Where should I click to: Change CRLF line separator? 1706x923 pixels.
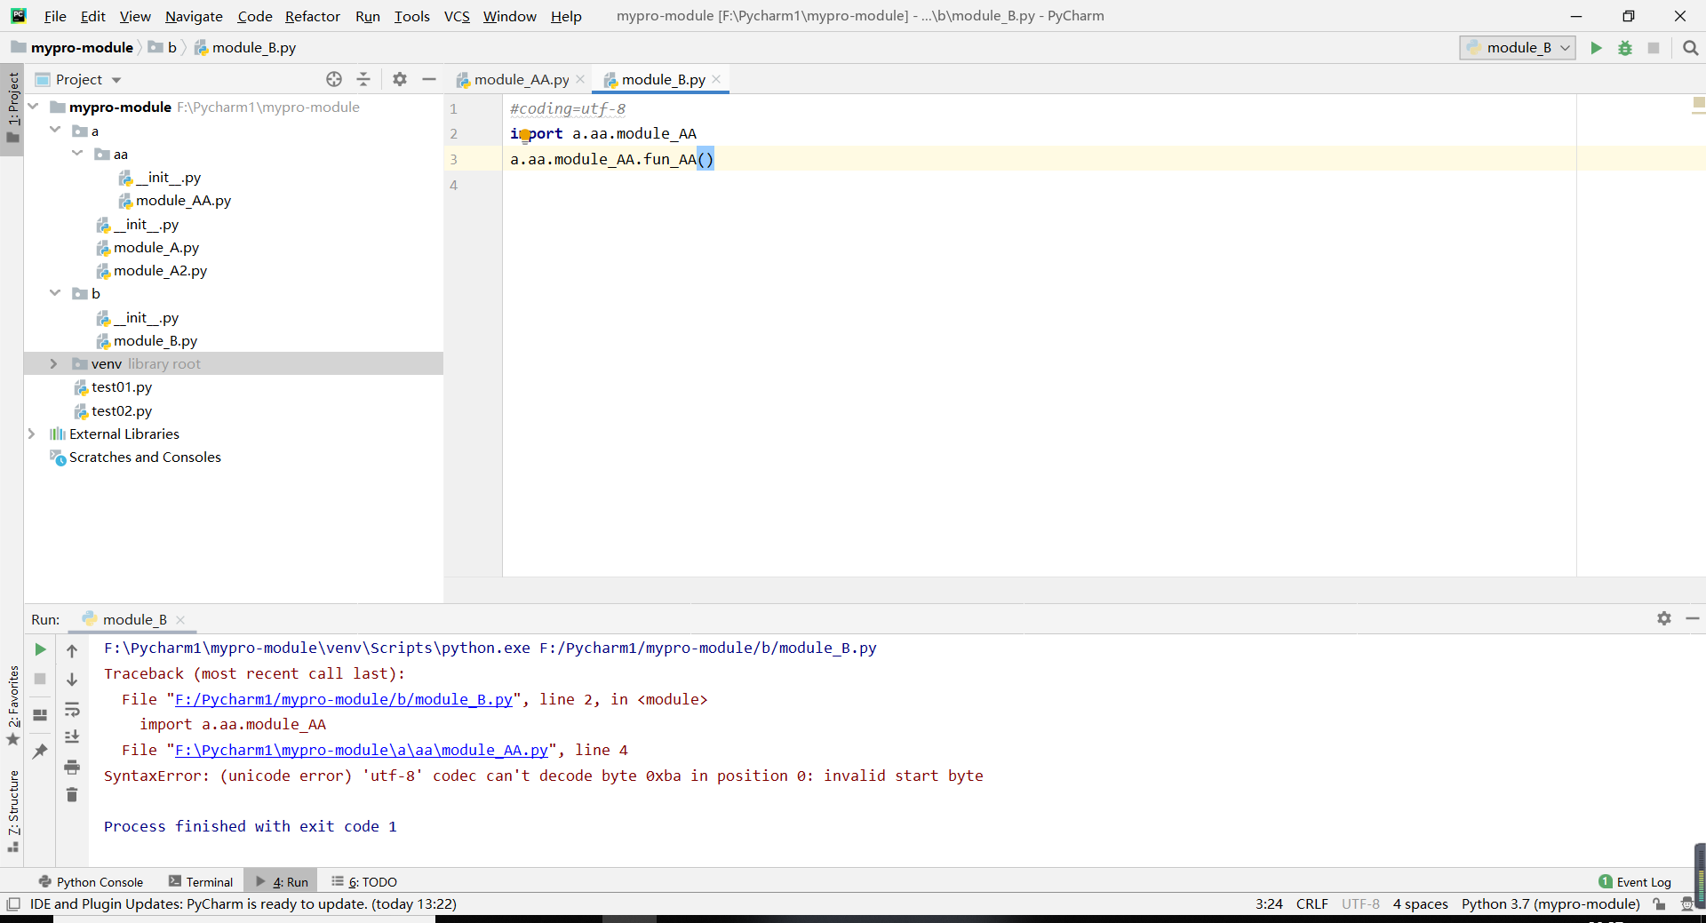click(1311, 904)
